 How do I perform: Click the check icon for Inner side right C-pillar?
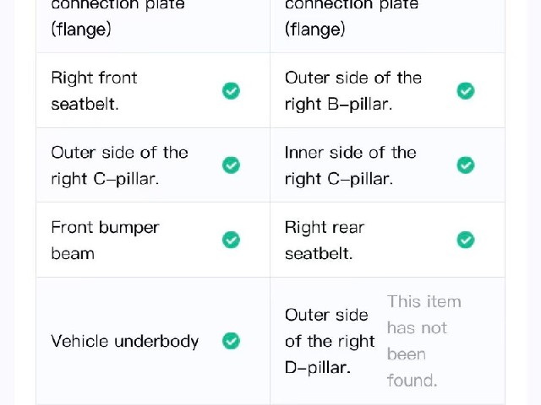point(466,165)
